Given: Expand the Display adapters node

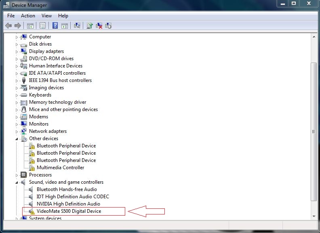Looking at the screenshot, I should (17, 52).
